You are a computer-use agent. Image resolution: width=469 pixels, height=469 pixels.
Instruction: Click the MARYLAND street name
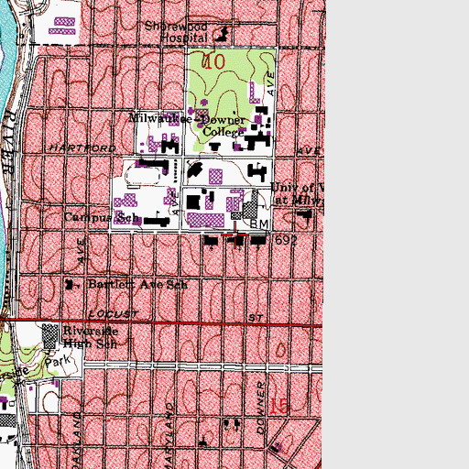[169, 436]
